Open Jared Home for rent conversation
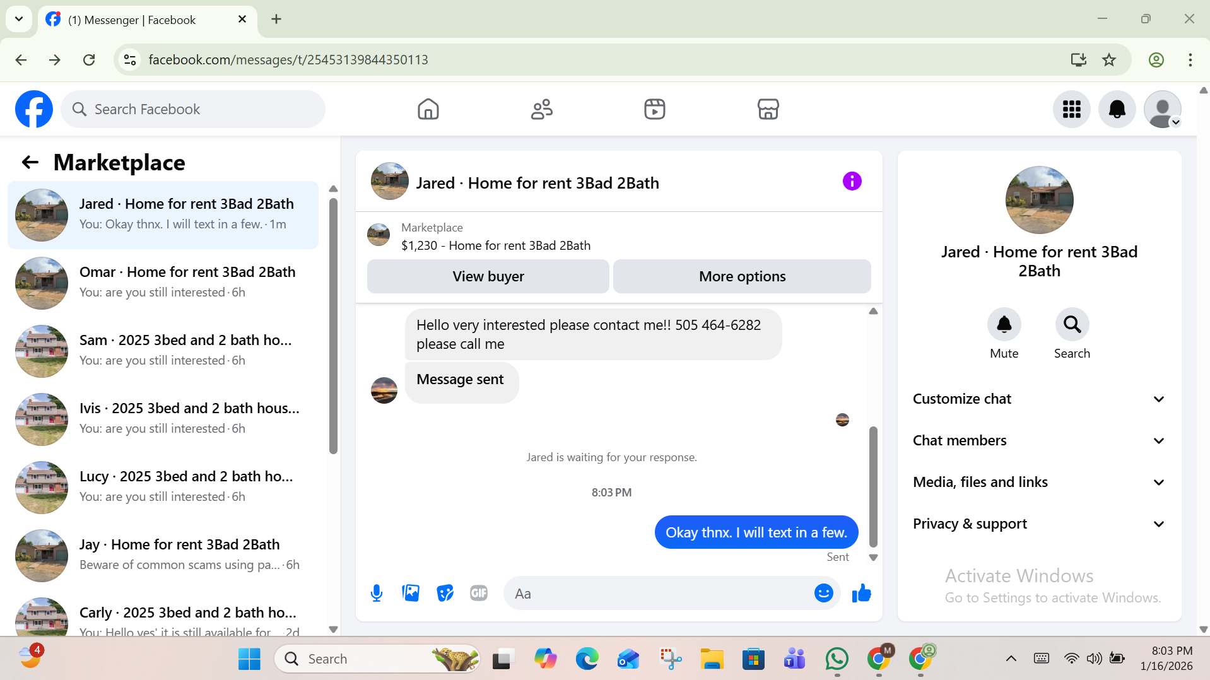 [x=163, y=215]
